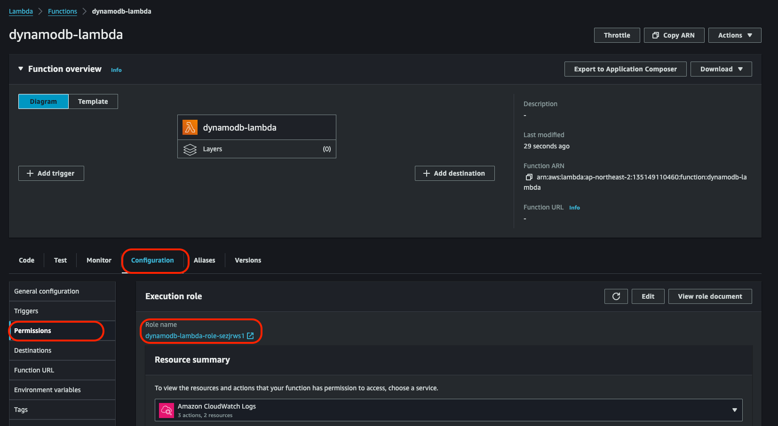The height and width of the screenshot is (426, 778).
Task: Click the 'Resource summary' heading
Action: click(x=192, y=360)
